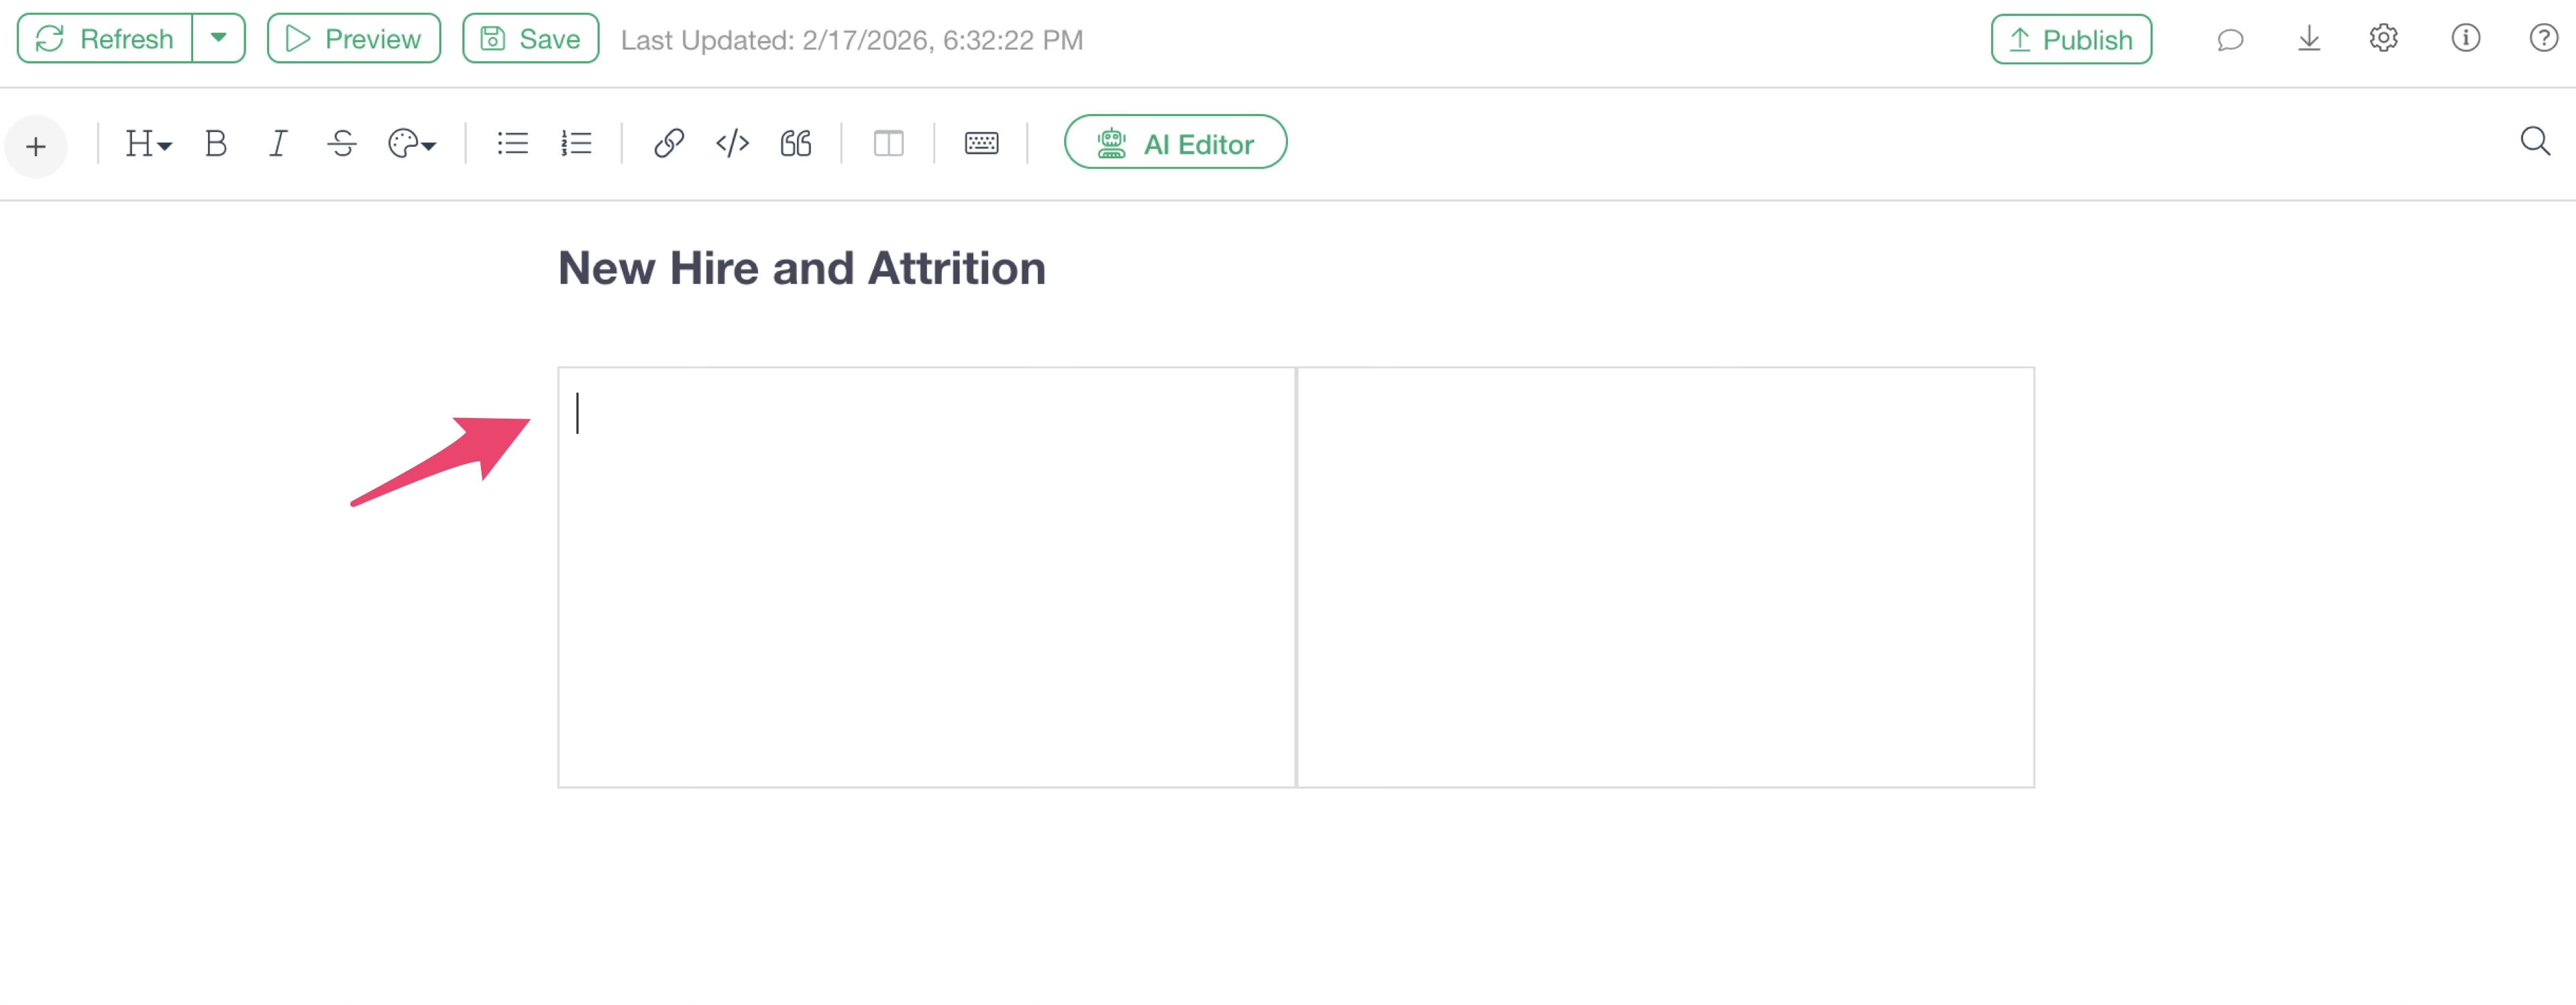Open the text color palette dropdown

coord(411,144)
